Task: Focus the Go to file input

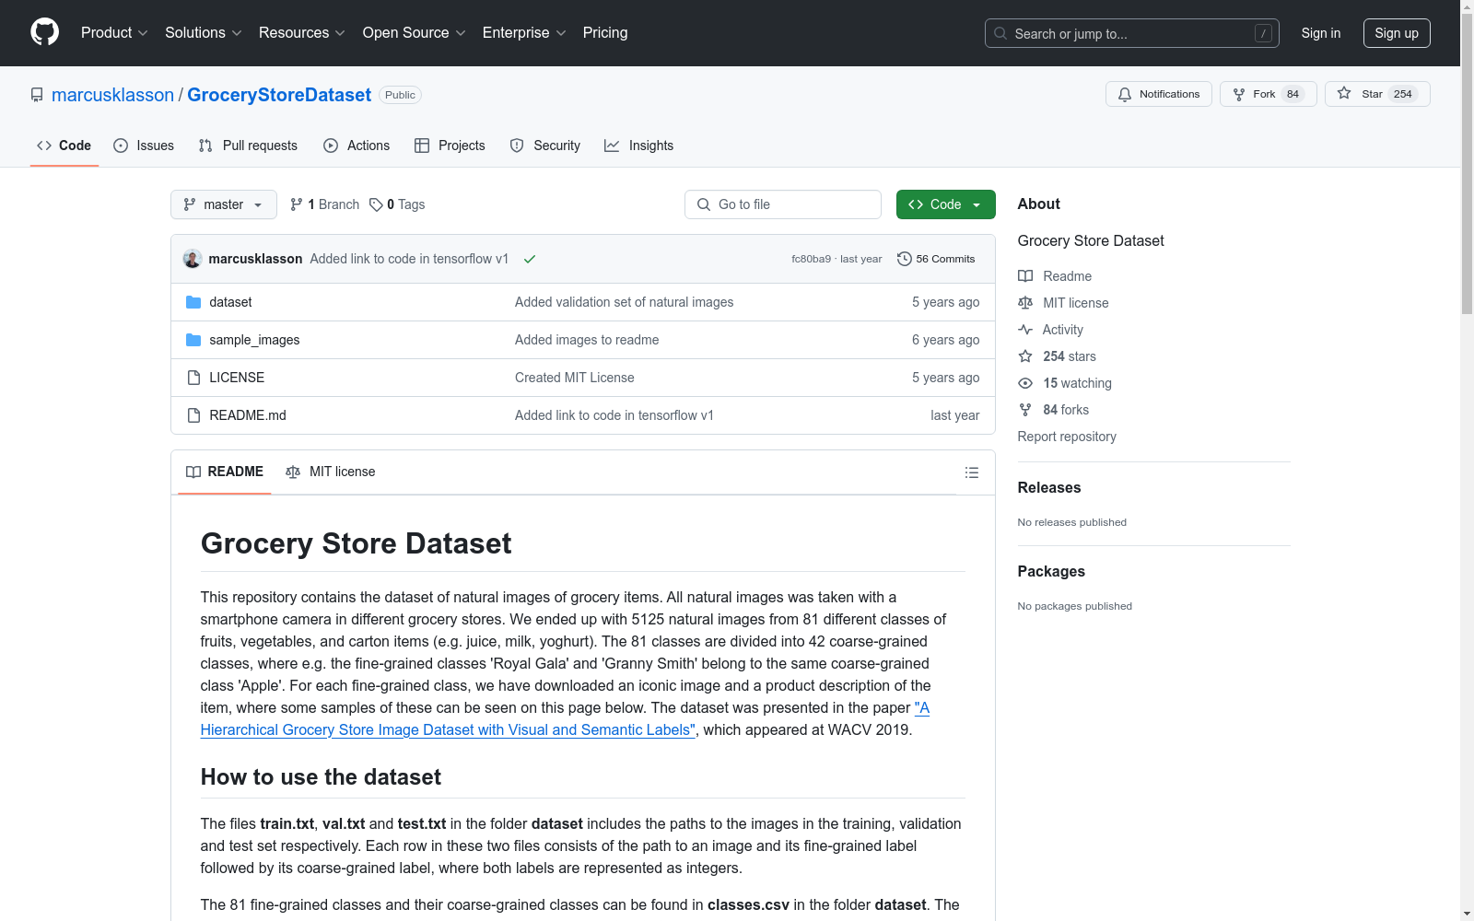Action: point(783,204)
